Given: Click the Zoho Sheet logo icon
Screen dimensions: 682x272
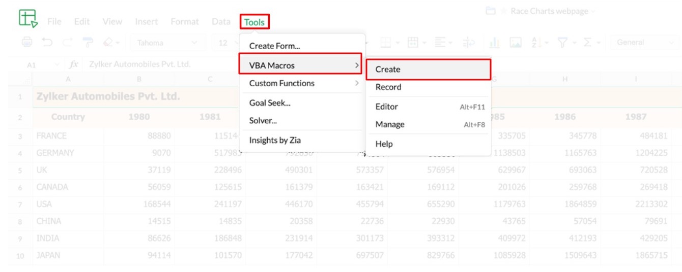Looking at the screenshot, I should click(x=28, y=19).
